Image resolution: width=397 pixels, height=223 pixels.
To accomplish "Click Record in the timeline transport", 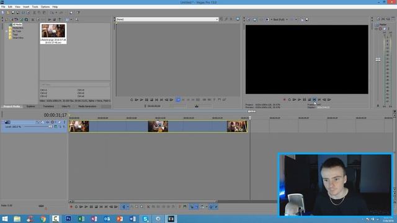I will [x=71, y=207].
